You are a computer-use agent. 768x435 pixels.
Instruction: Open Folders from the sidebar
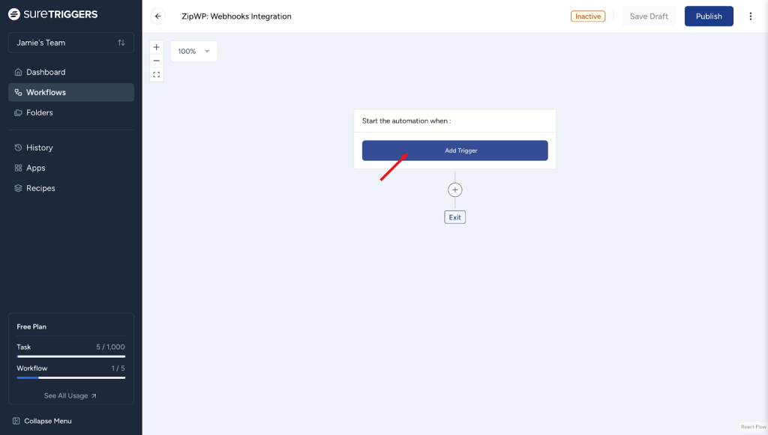coord(40,113)
